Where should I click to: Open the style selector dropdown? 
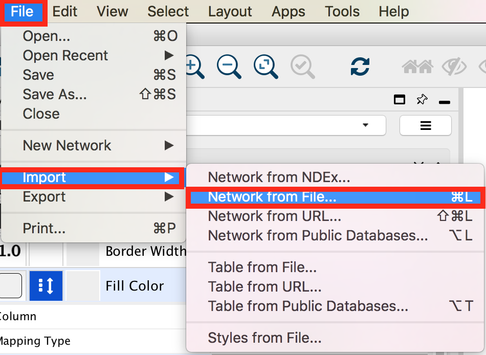286,125
